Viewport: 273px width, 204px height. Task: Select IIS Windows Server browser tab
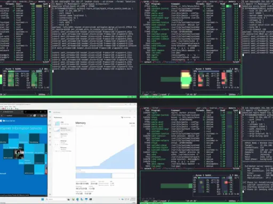pyautogui.click(x=11, y=112)
